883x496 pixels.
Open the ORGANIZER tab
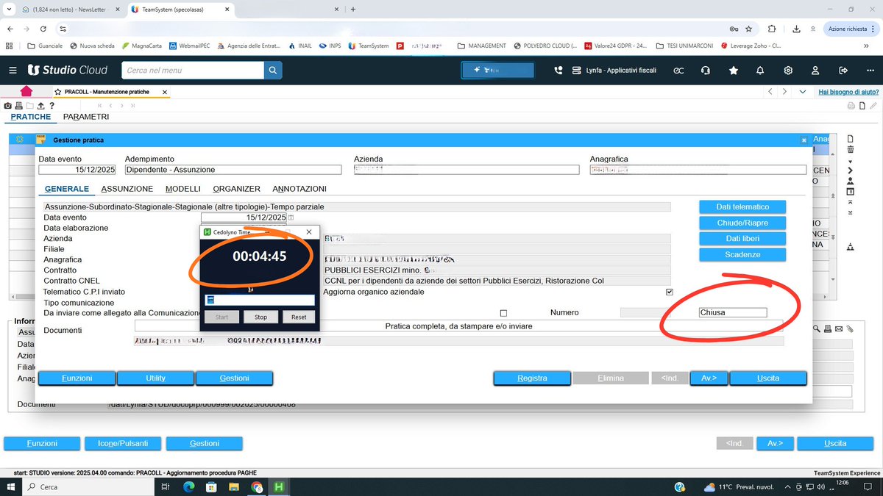pyautogui.click(x=237, y=189)
